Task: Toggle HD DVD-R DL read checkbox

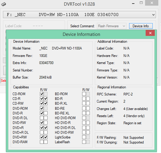Action: pyautogui.click(x=84, y=128)
